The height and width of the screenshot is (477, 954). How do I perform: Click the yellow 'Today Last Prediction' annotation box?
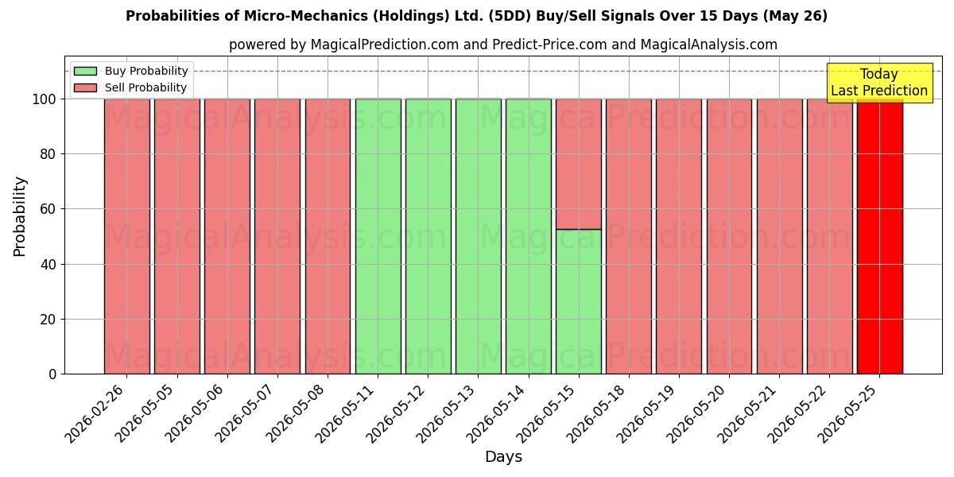point(879,83)
